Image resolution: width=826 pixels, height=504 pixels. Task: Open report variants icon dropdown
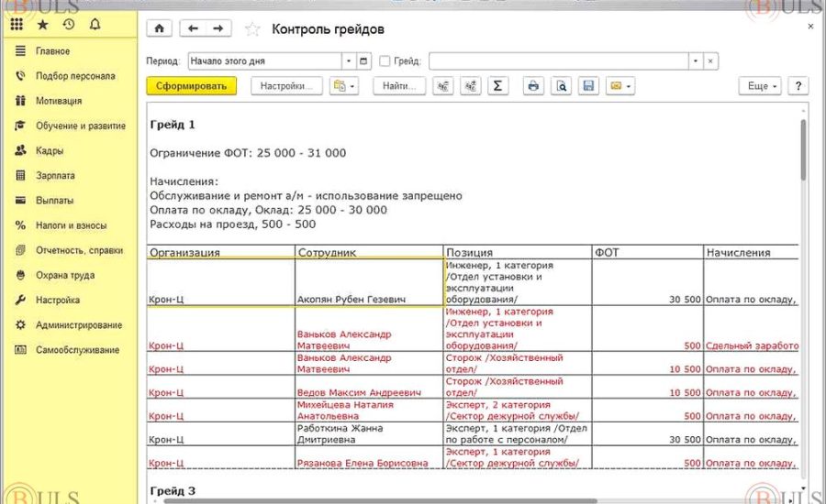click(x=344, y=86)
